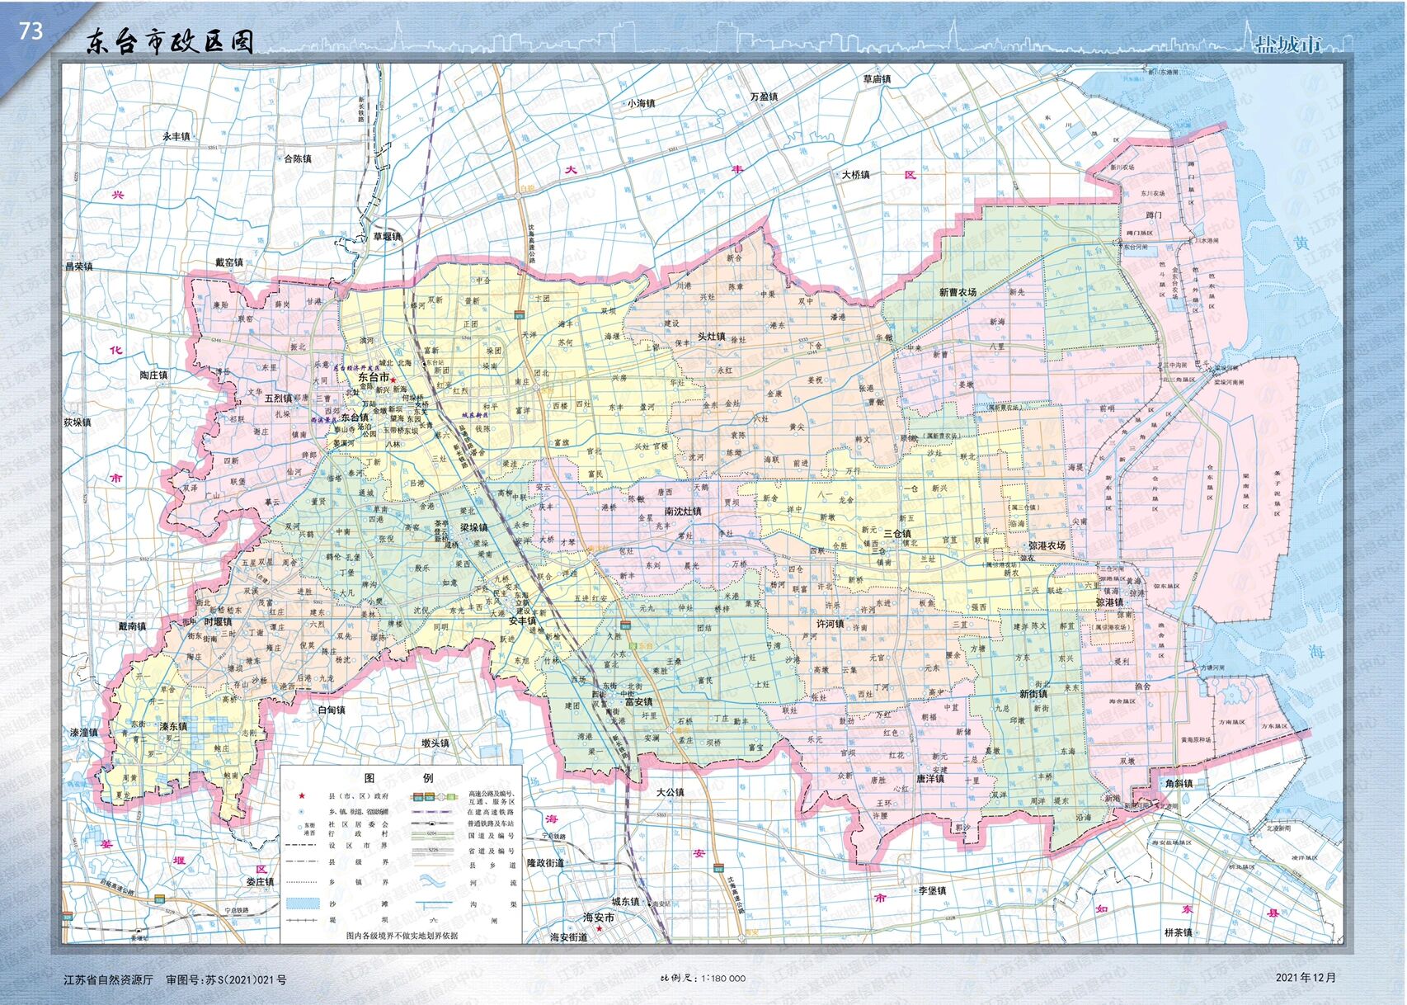Select the 草庙镇 label

pyautogui.click(x=877, y=79)
